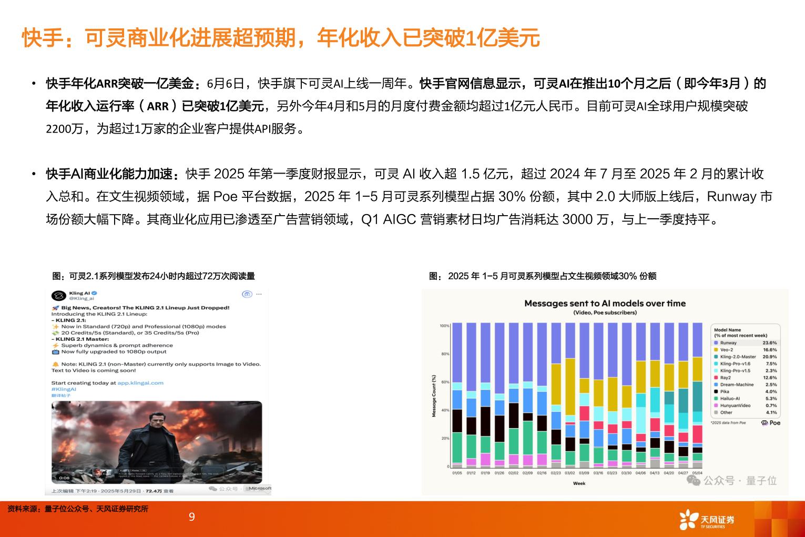The width and height of the screenshot is (805, 537).
Task: Click the blue verified badge beside Kling AI
Action: coord(94,293)
